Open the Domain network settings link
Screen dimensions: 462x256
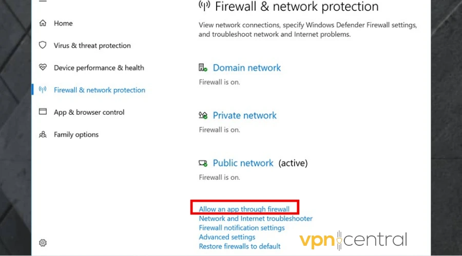coord(246,68)
